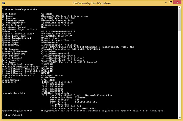
Task: Click Connection Name: Ethernet line
Action: (68, 98)
